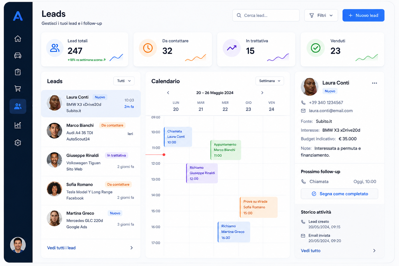Click inside the Cerca lead search field
399x266 pixels.
pyautogui.click(x=266, y=15)
